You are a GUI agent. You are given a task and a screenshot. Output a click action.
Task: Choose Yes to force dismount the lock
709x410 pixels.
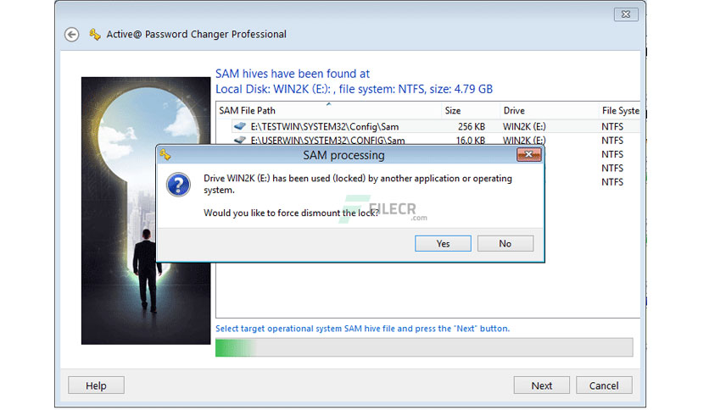pyautogui.click(x=443, y=243)
